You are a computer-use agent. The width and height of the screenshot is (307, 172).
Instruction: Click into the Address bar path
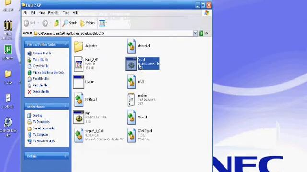point(113,33)
